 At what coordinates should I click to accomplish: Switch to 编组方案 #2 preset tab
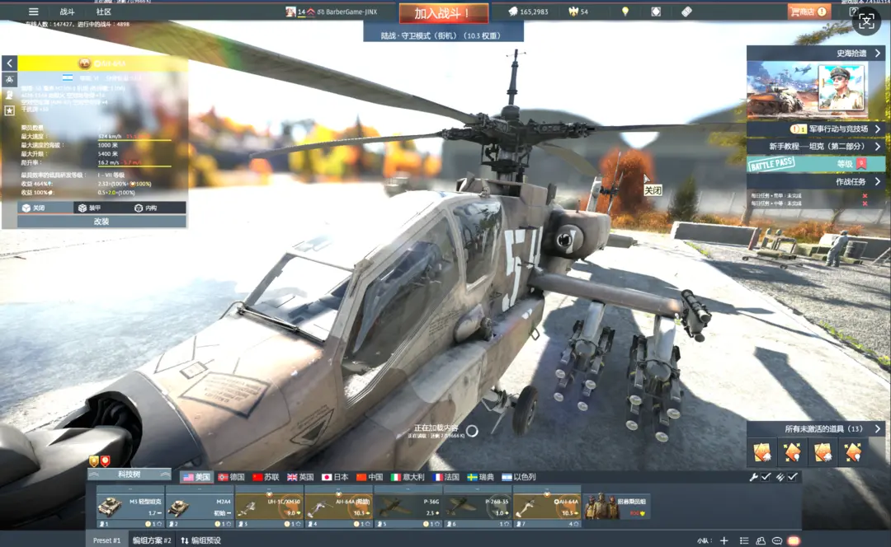[152, 540]
